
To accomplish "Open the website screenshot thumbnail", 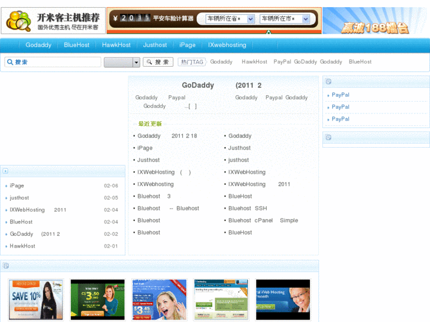I will [x=221, y=300].
